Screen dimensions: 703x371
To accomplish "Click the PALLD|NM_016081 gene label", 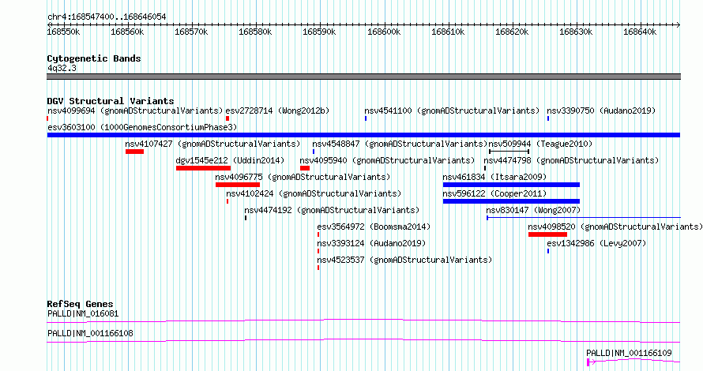I will 83,313.
